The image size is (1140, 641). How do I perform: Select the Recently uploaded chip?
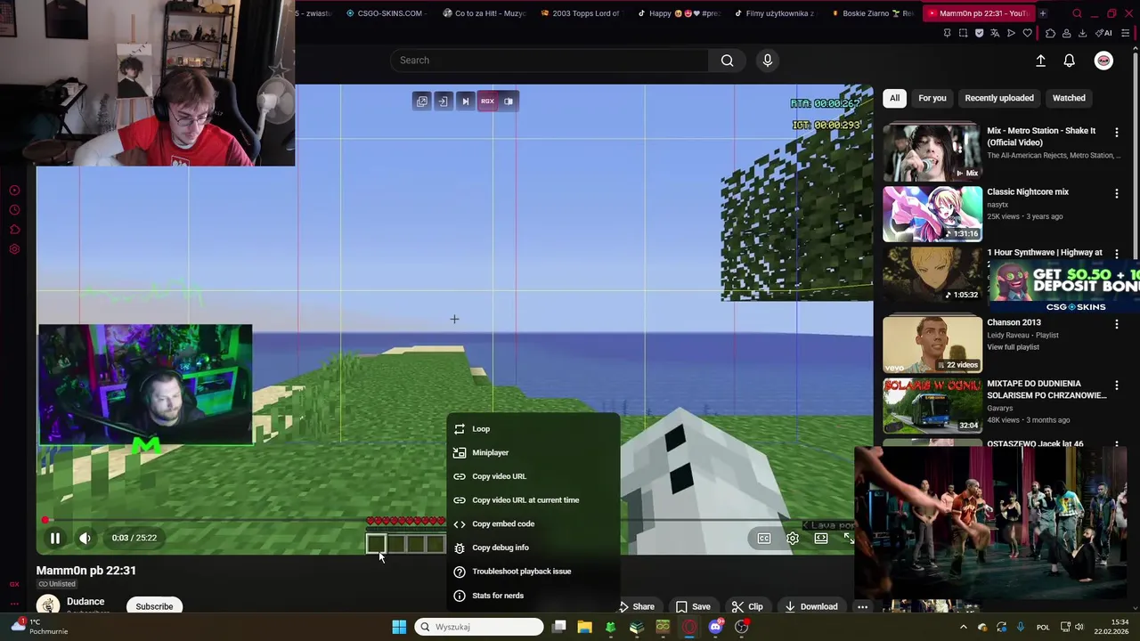tap(999, 98)
